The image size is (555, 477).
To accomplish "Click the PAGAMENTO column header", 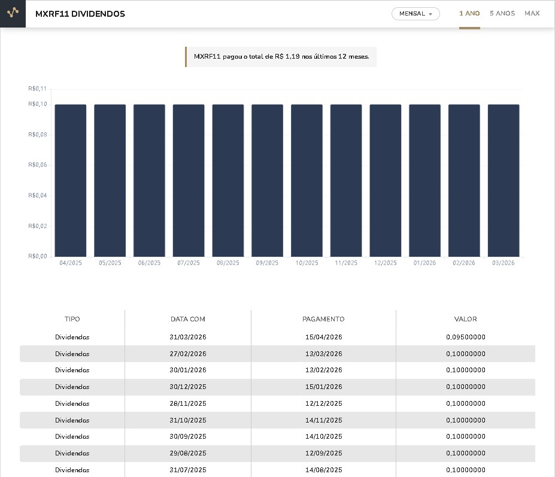I will pos(323,319).
